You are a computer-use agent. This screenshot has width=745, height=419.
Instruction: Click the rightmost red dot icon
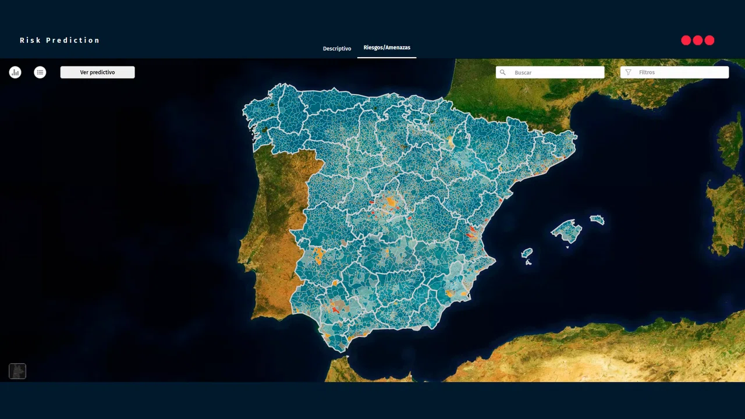tap(709, 40)
